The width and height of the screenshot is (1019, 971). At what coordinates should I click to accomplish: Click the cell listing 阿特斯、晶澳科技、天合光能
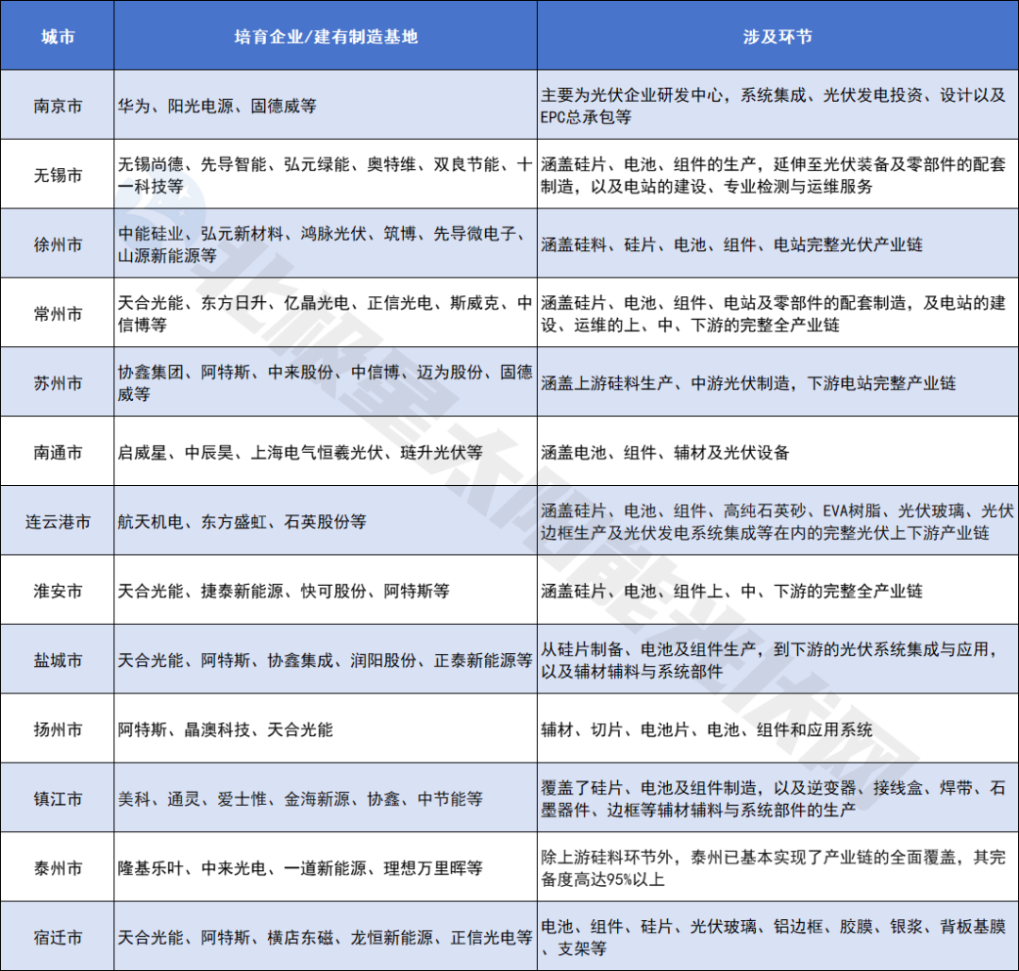(326, 729)
